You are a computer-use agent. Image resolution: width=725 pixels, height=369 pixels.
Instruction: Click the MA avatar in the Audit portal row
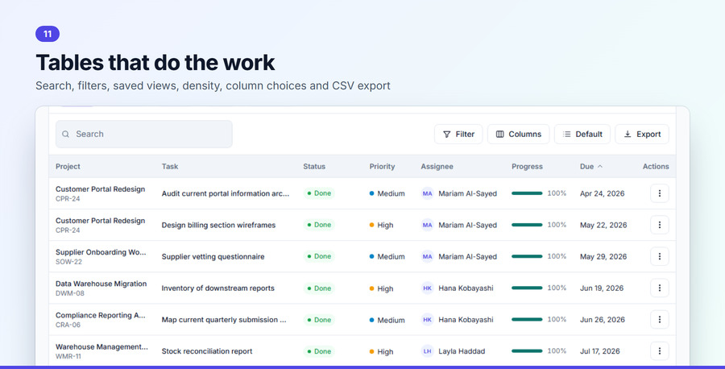427,193
